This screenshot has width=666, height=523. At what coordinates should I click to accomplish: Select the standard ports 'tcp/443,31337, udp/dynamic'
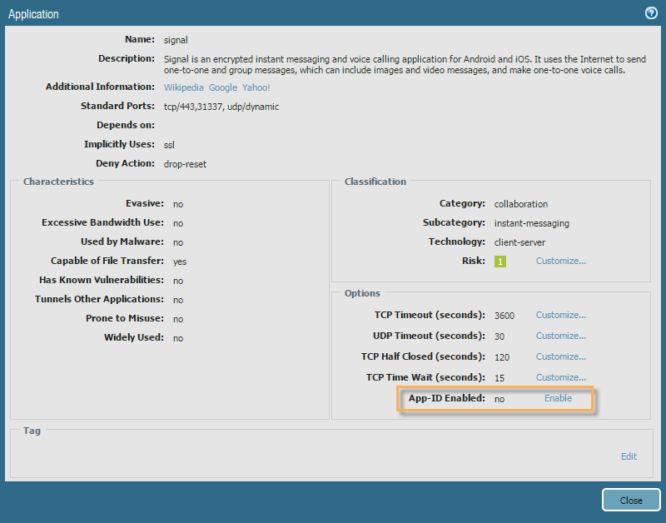pos(221,107)
